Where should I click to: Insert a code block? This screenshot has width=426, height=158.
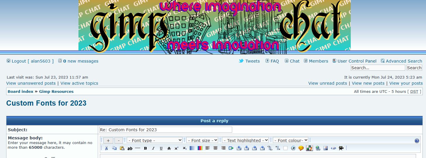coord(270,148)
